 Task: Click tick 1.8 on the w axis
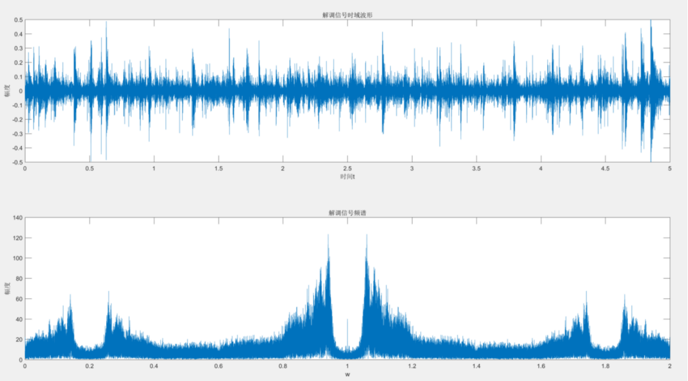click(x=605, y=366)
